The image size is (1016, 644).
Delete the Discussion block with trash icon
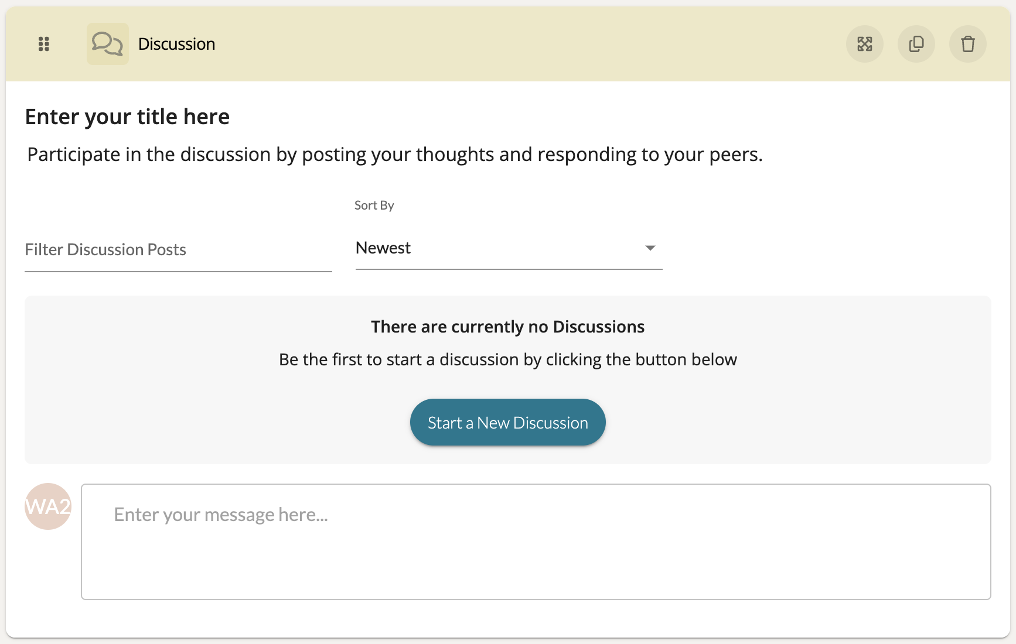(968, 44)
